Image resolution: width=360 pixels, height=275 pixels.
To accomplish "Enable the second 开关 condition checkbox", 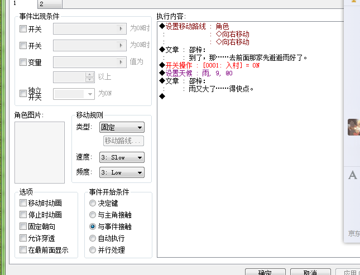I will tap(23, 45).
